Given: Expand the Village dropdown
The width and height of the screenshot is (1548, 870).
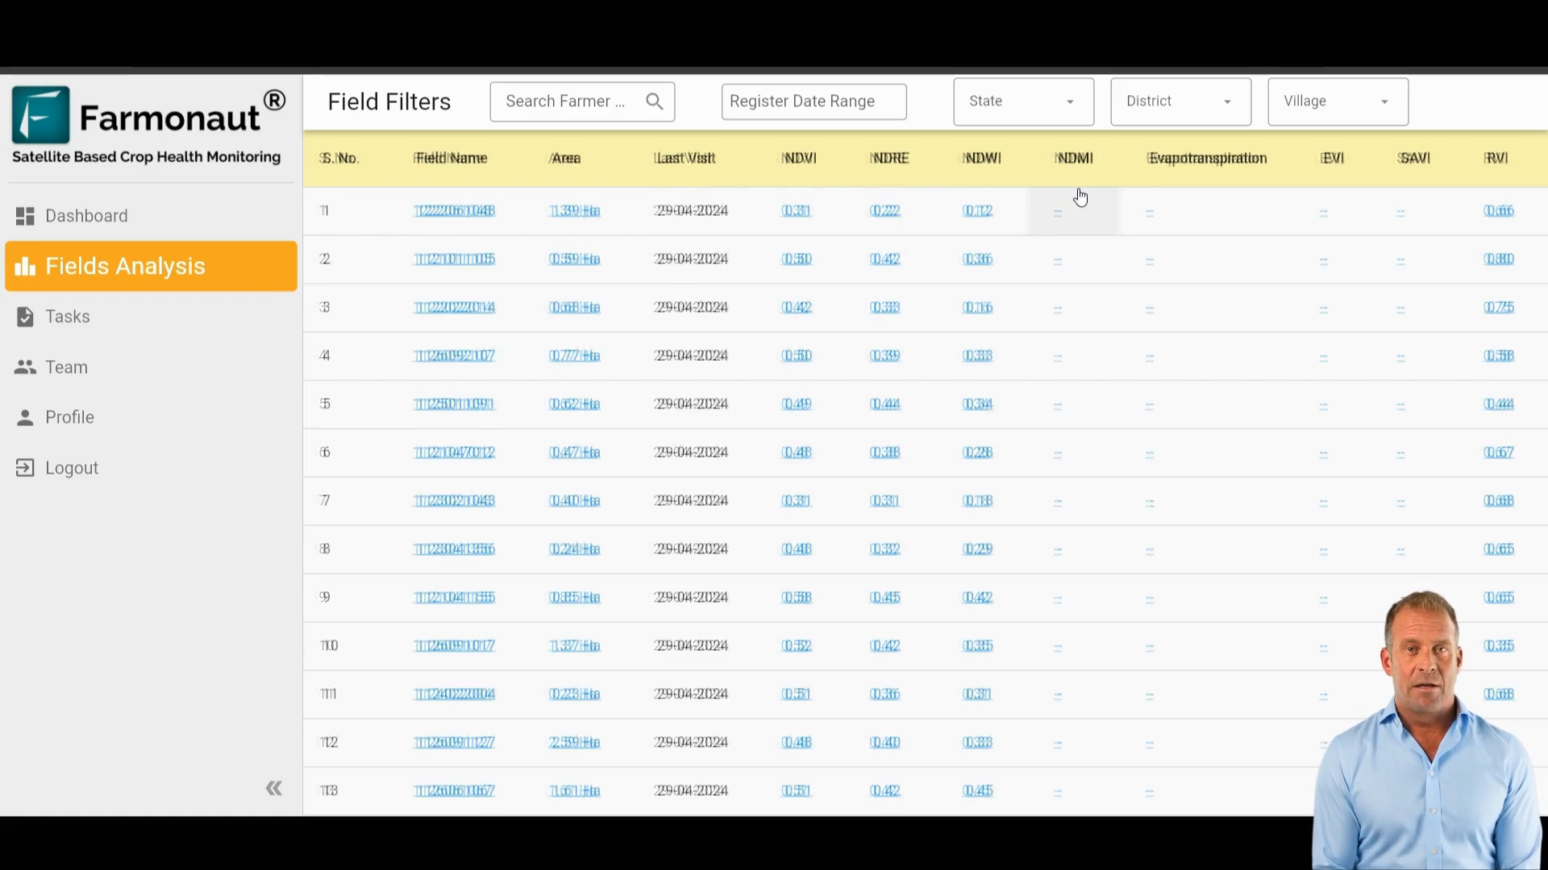Looking at the screenshot, I should tap(1338, 101).
